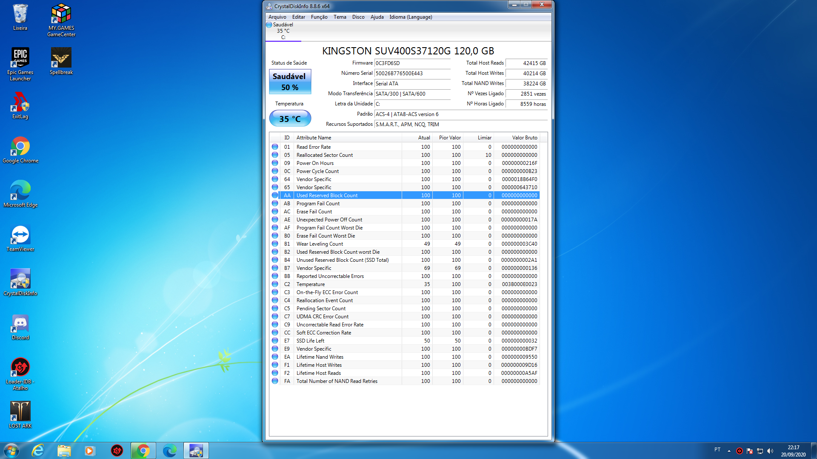Click the Firmware value field 0C3FD6SD
This screenshot has width=817, height=459.
pyautogui.click(x=412, y=63)
